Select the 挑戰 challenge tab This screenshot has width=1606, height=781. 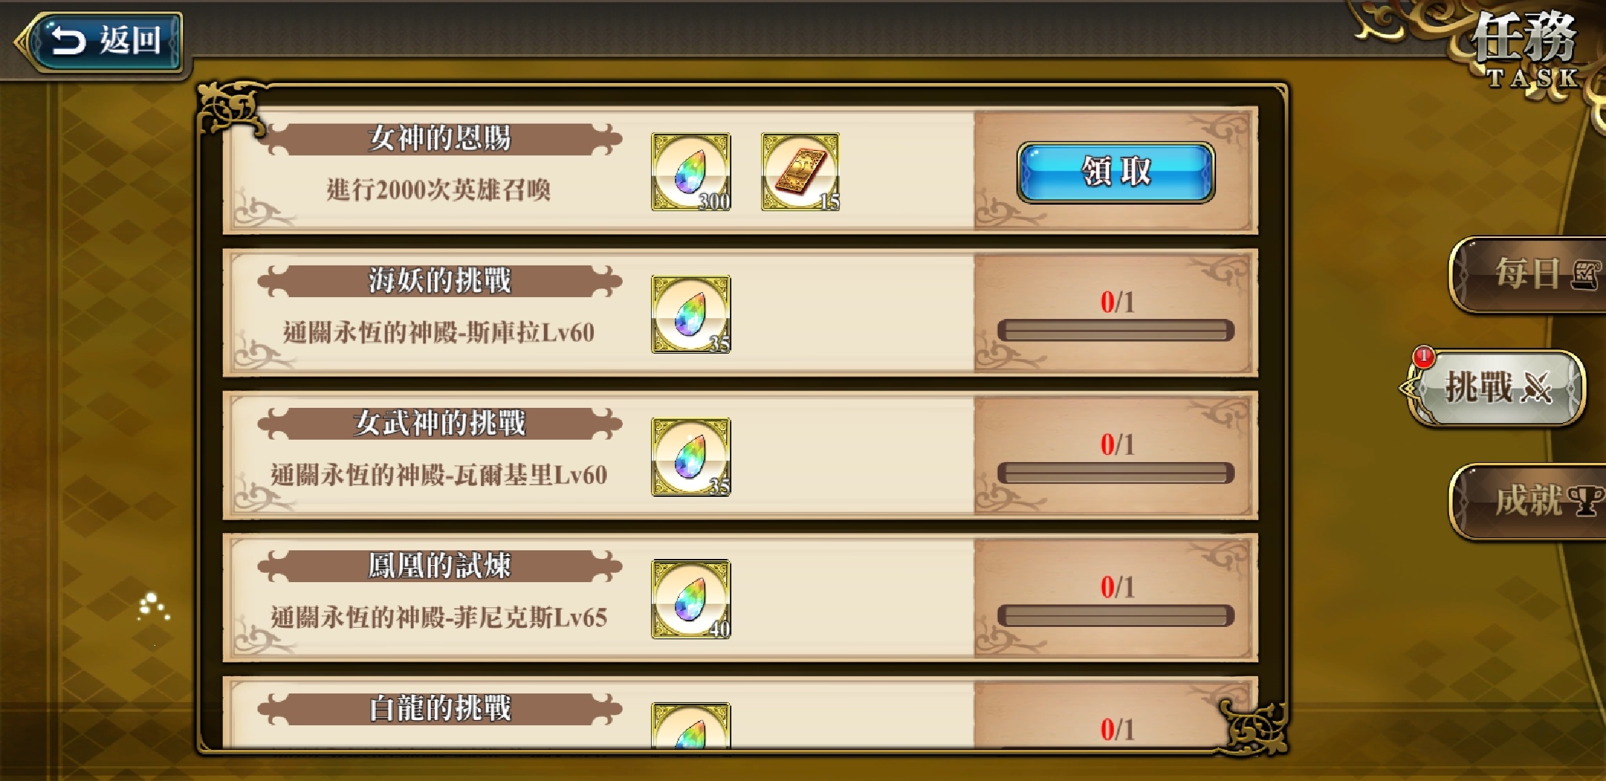point(1496,388)
